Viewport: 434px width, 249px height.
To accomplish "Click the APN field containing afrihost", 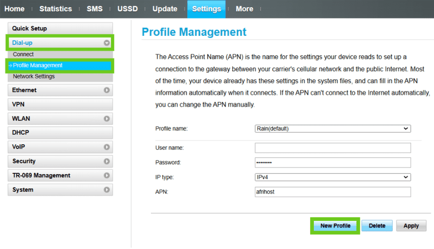I will coord(332,192).
